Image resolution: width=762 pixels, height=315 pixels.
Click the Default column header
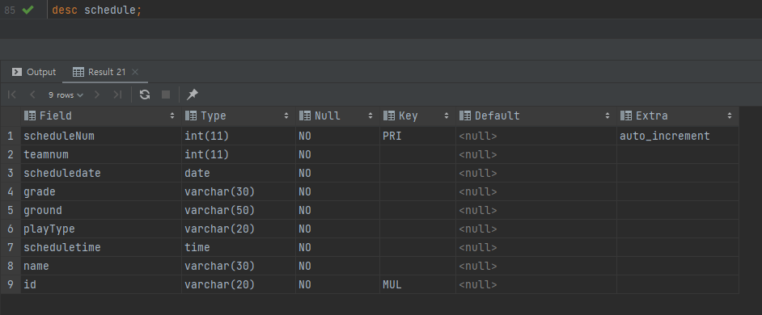pyautogui.click(x=536, y=116)
